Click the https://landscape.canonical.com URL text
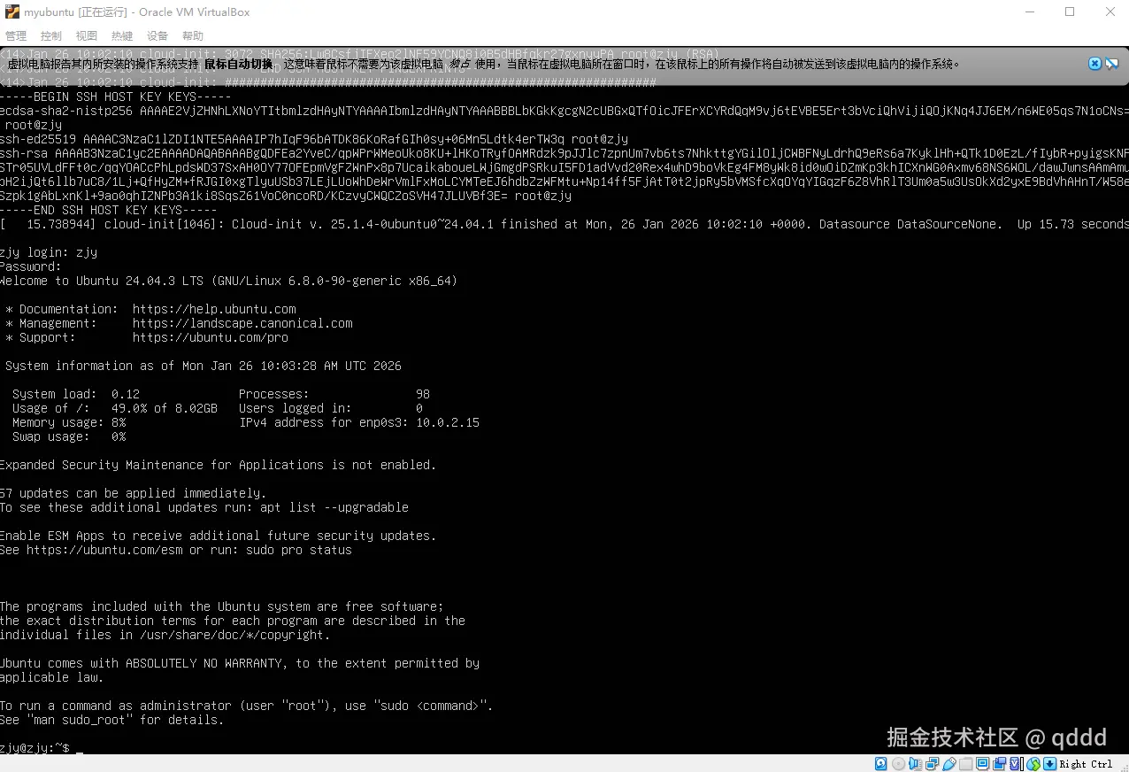Image resolution: width=1129 pixels, height=772 pixels. point(242,323)
